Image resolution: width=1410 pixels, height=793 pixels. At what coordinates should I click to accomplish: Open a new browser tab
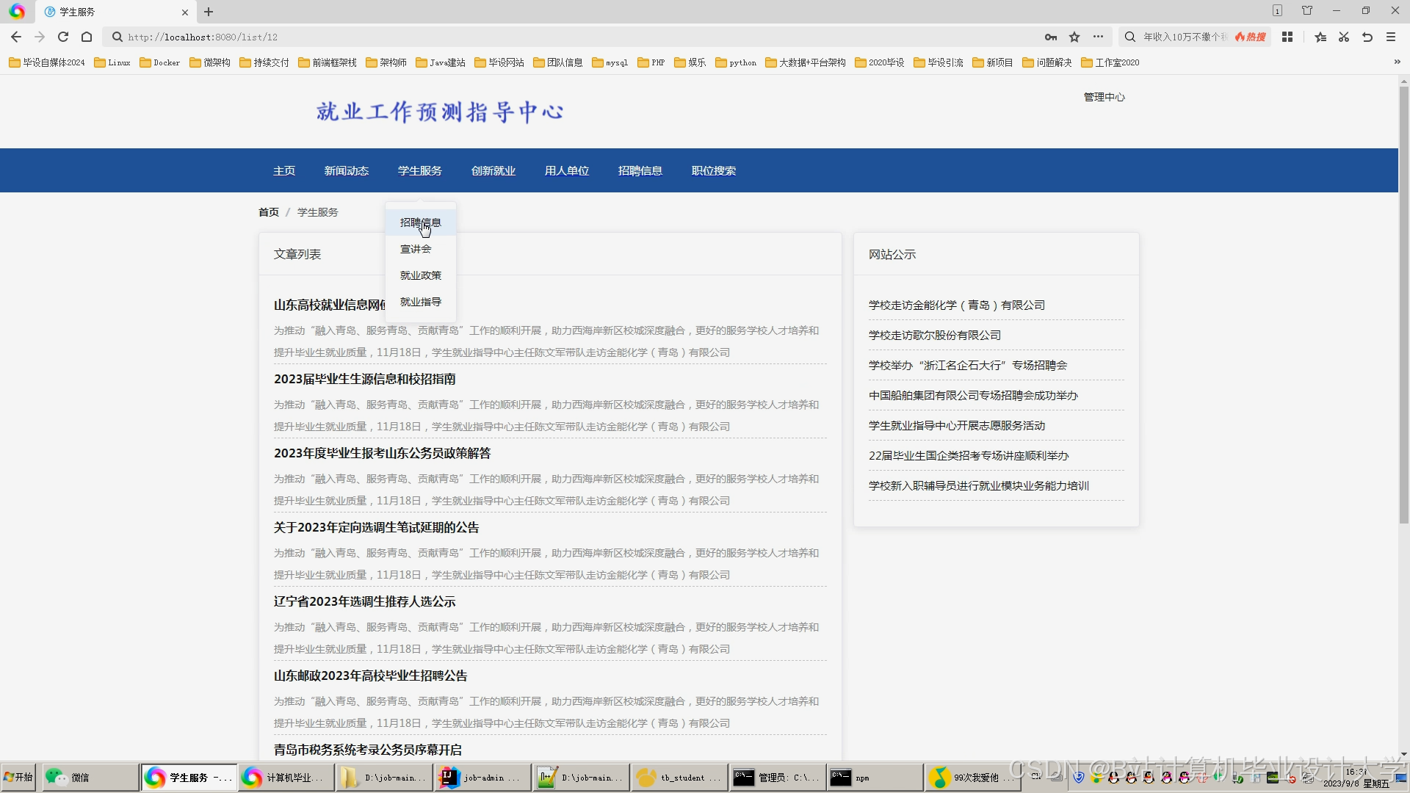point(209,12)
